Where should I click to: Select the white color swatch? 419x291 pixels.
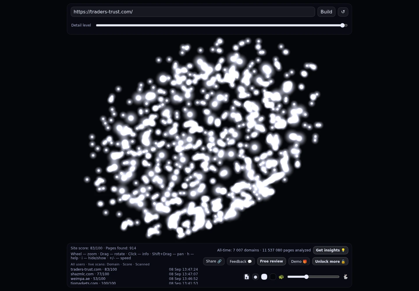pyautogui.click(x=264, y=277)
